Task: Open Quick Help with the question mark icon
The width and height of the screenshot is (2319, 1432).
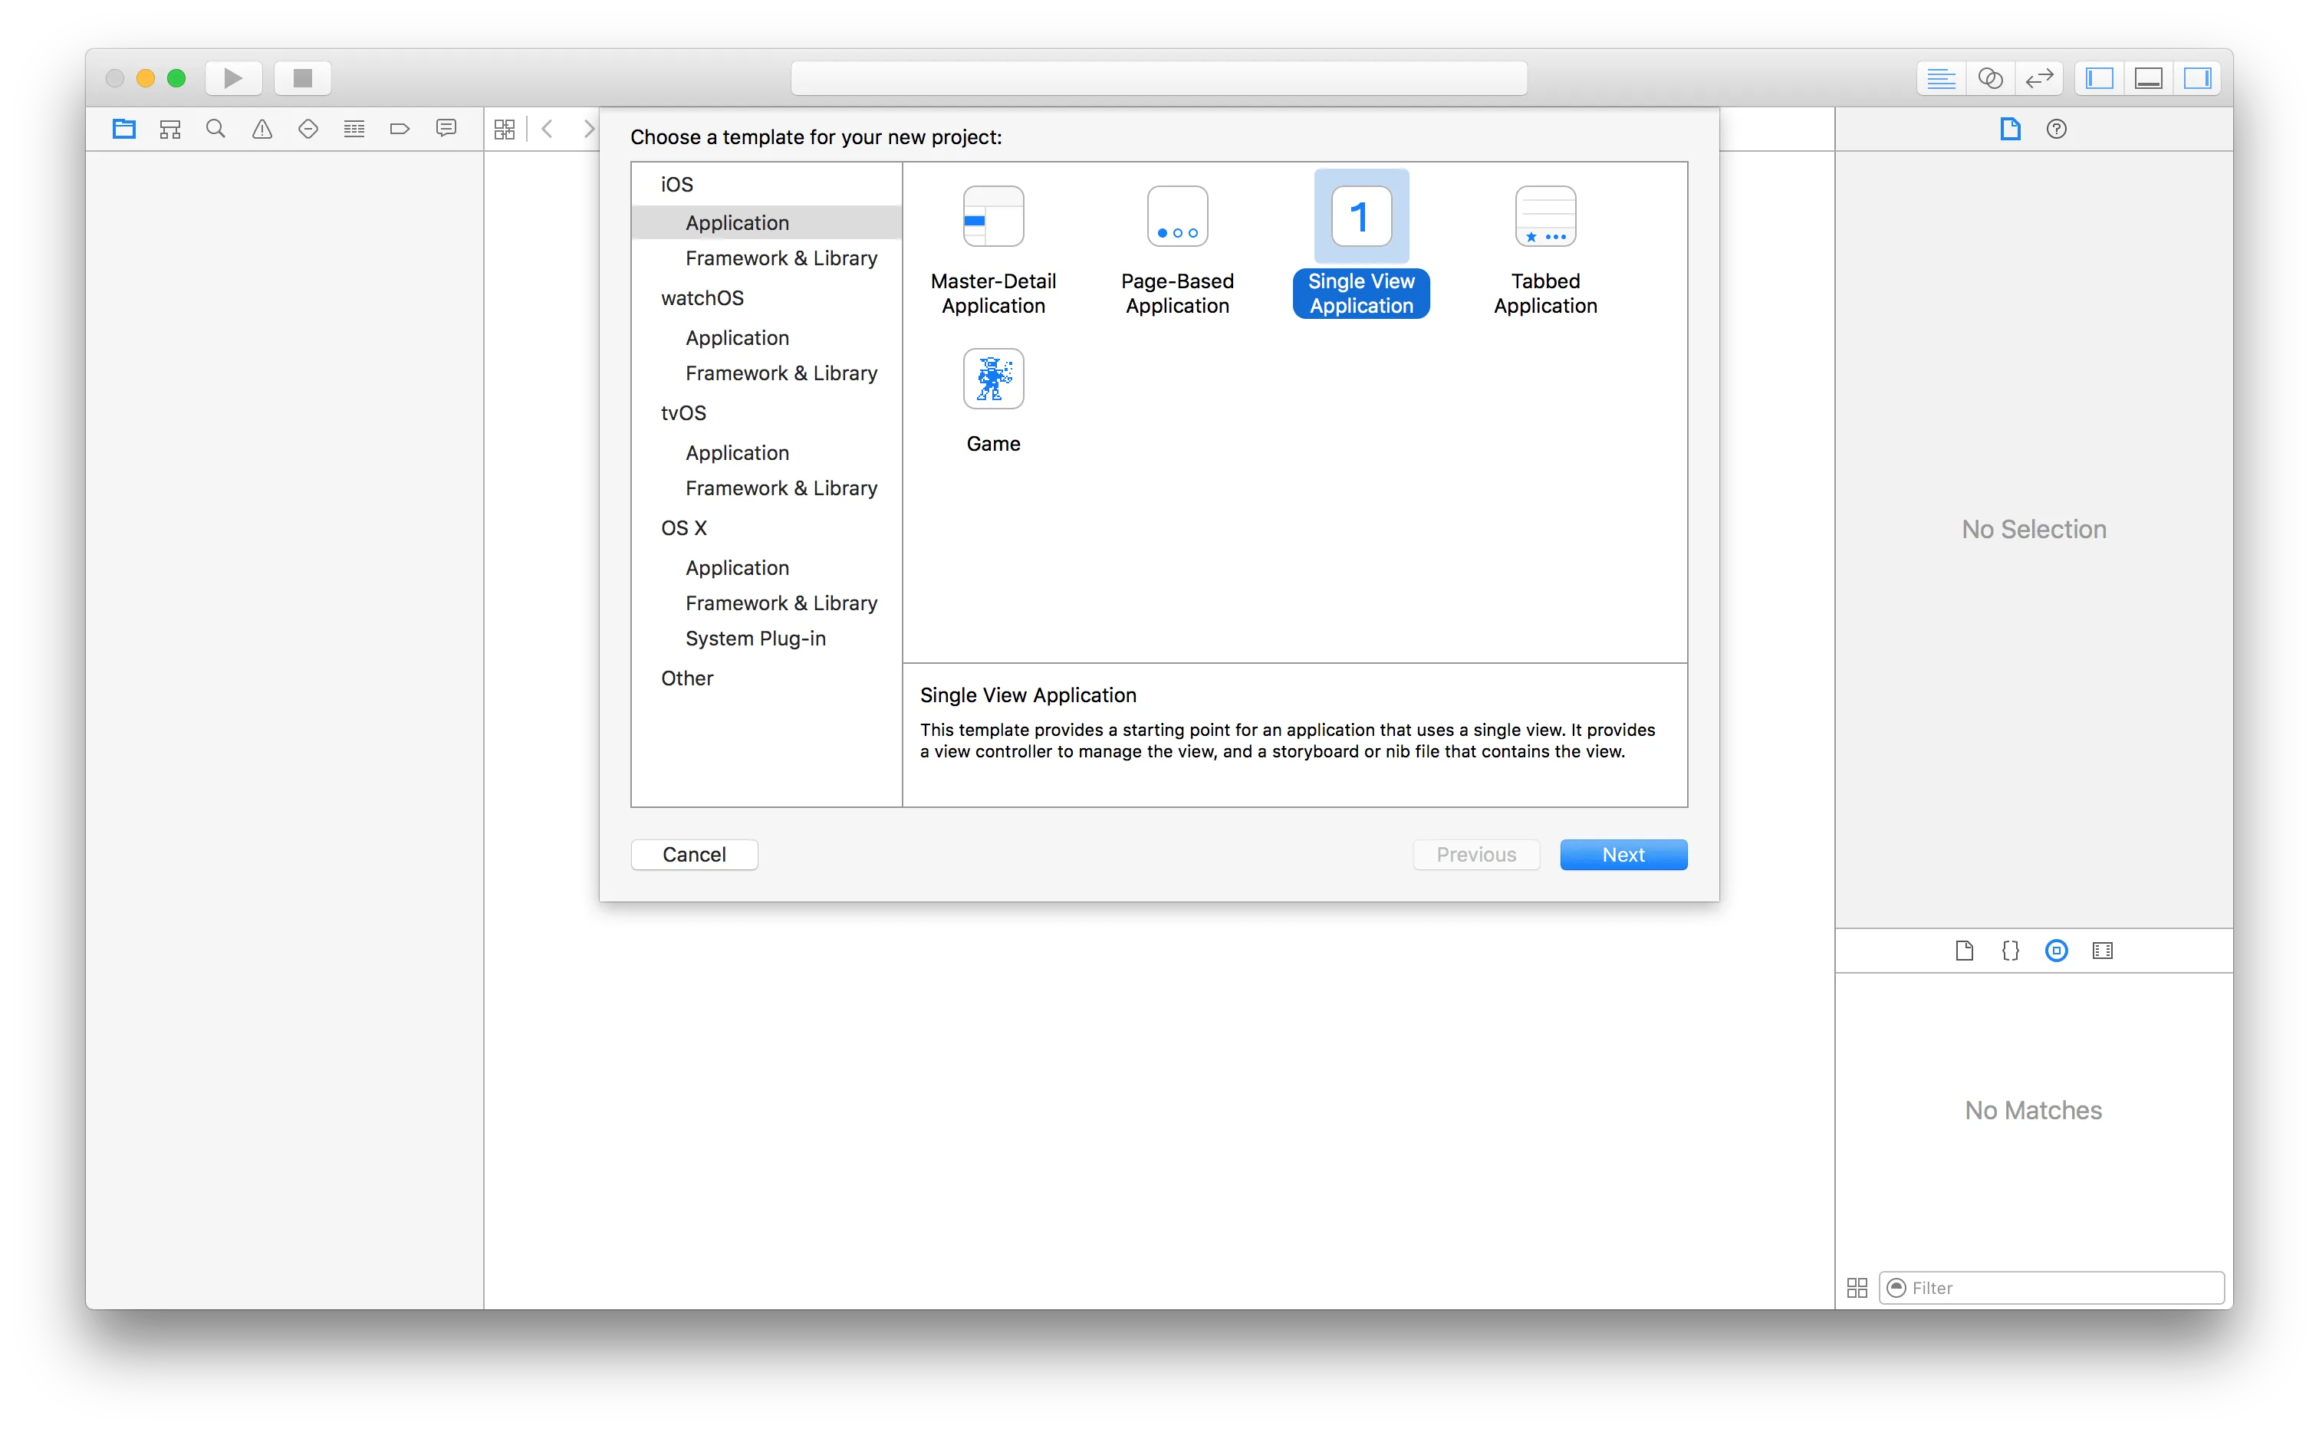Action: coord(2057,129)
